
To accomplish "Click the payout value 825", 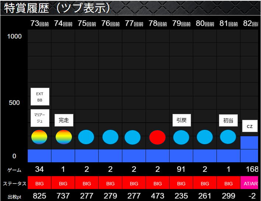I will tap(39, 196).
